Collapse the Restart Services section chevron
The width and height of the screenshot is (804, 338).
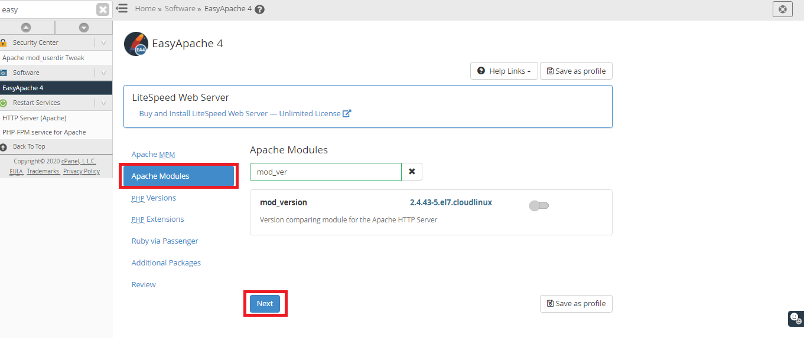[103, 103]
